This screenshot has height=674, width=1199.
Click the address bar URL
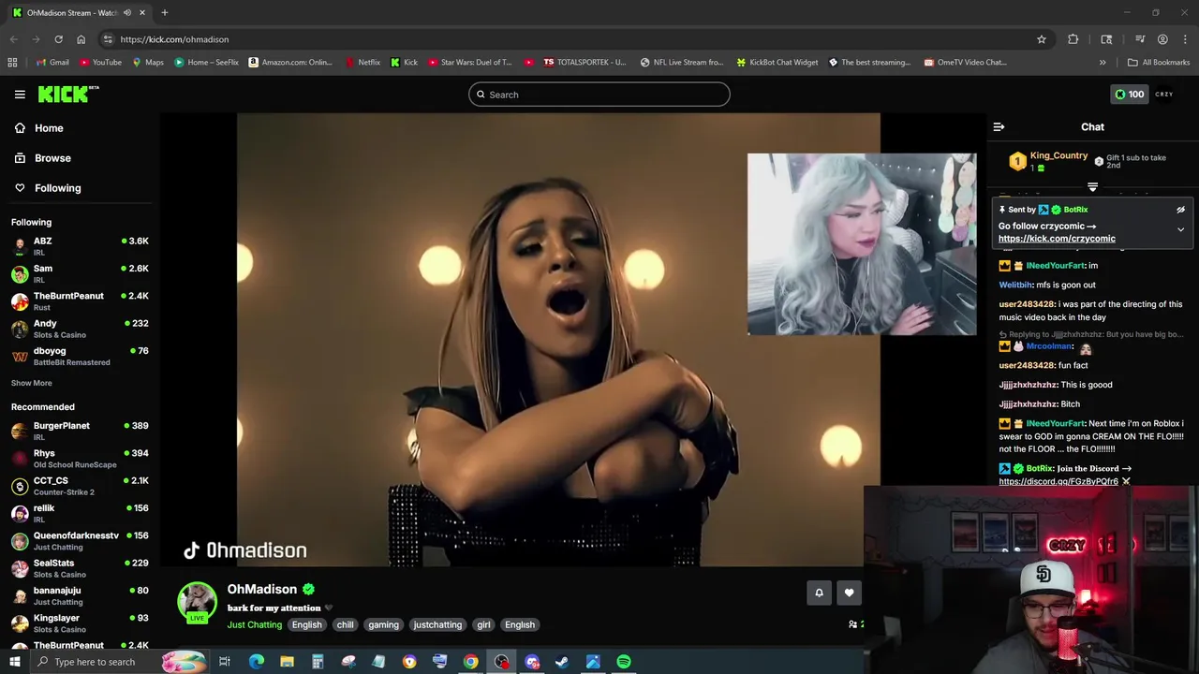174,39
